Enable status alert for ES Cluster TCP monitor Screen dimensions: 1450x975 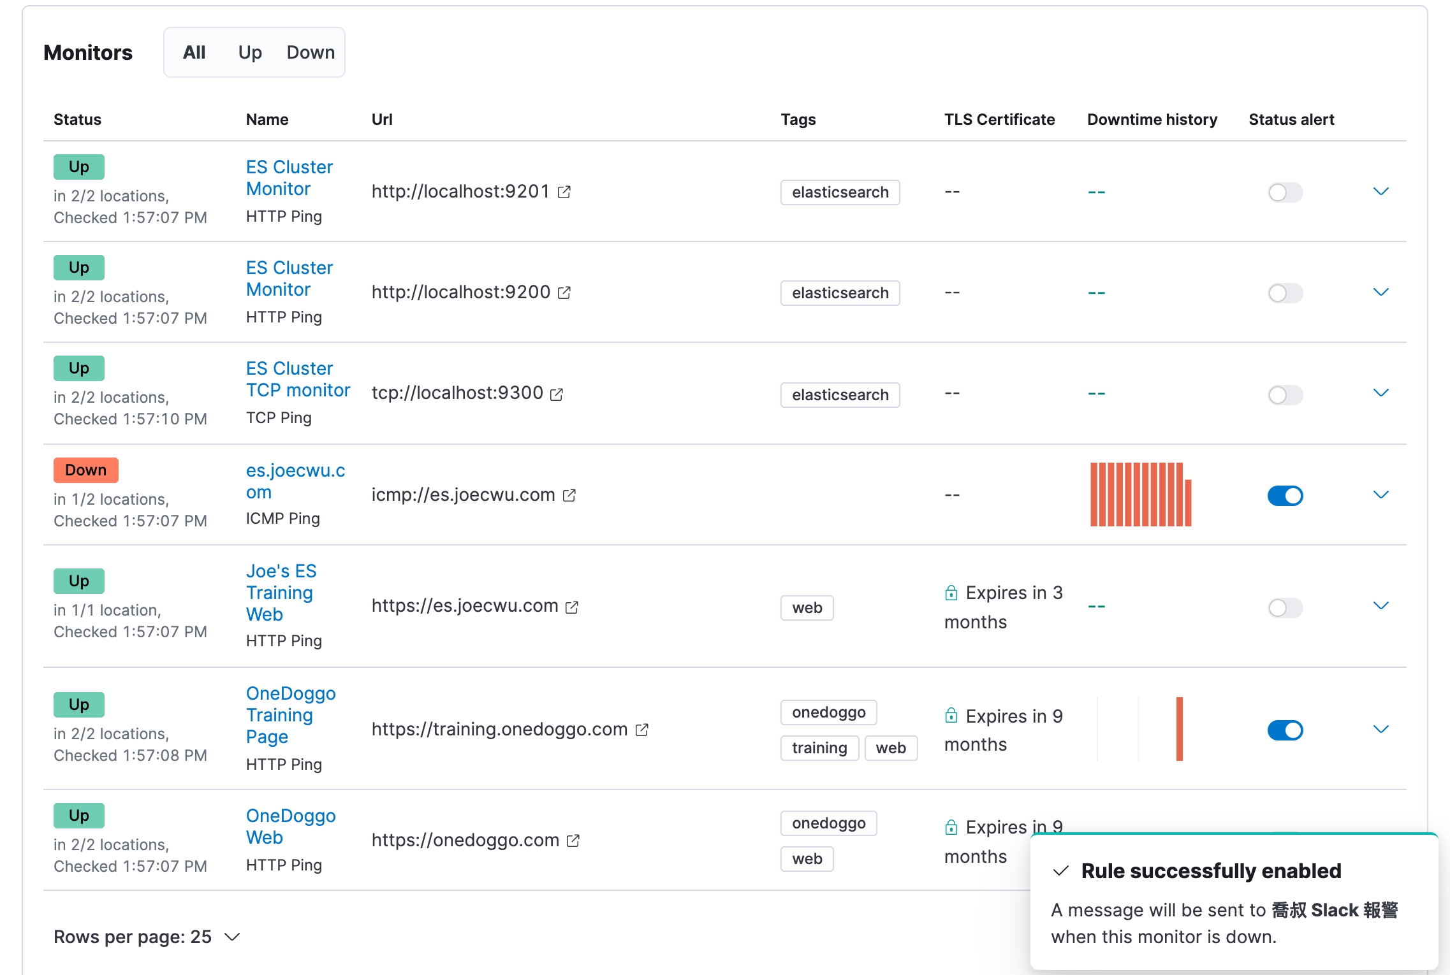point(1285,395)
